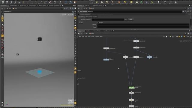This screenshot has height=108, width=192.
Task: Add a Stereo Camera from the shelf
Action: click(x=165, y=2)
